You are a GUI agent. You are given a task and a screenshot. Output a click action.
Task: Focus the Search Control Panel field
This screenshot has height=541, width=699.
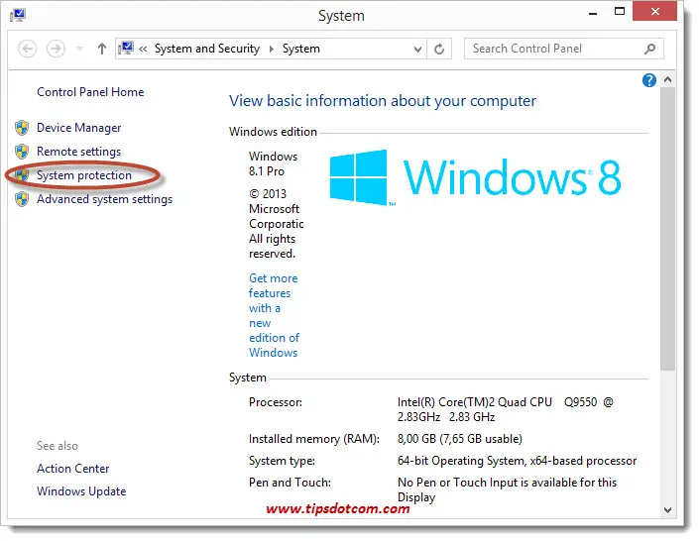coord(563,49)
